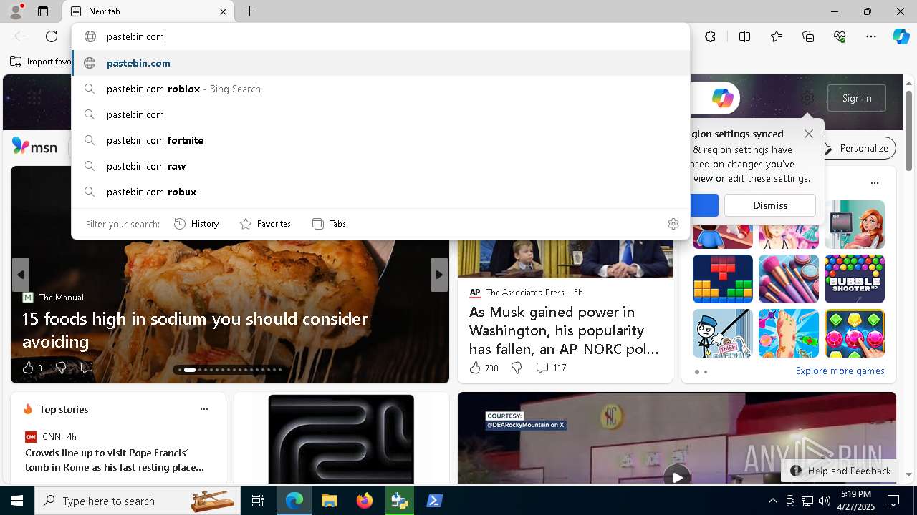Viewport: 917px width, 515px height.
Task: Open Top stories more options ellipsis
Action: [204, 409]
